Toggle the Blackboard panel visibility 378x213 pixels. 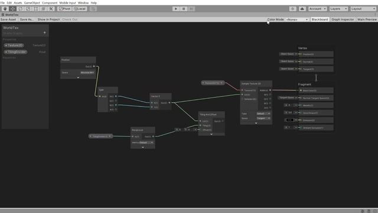(x=320, y=20)
